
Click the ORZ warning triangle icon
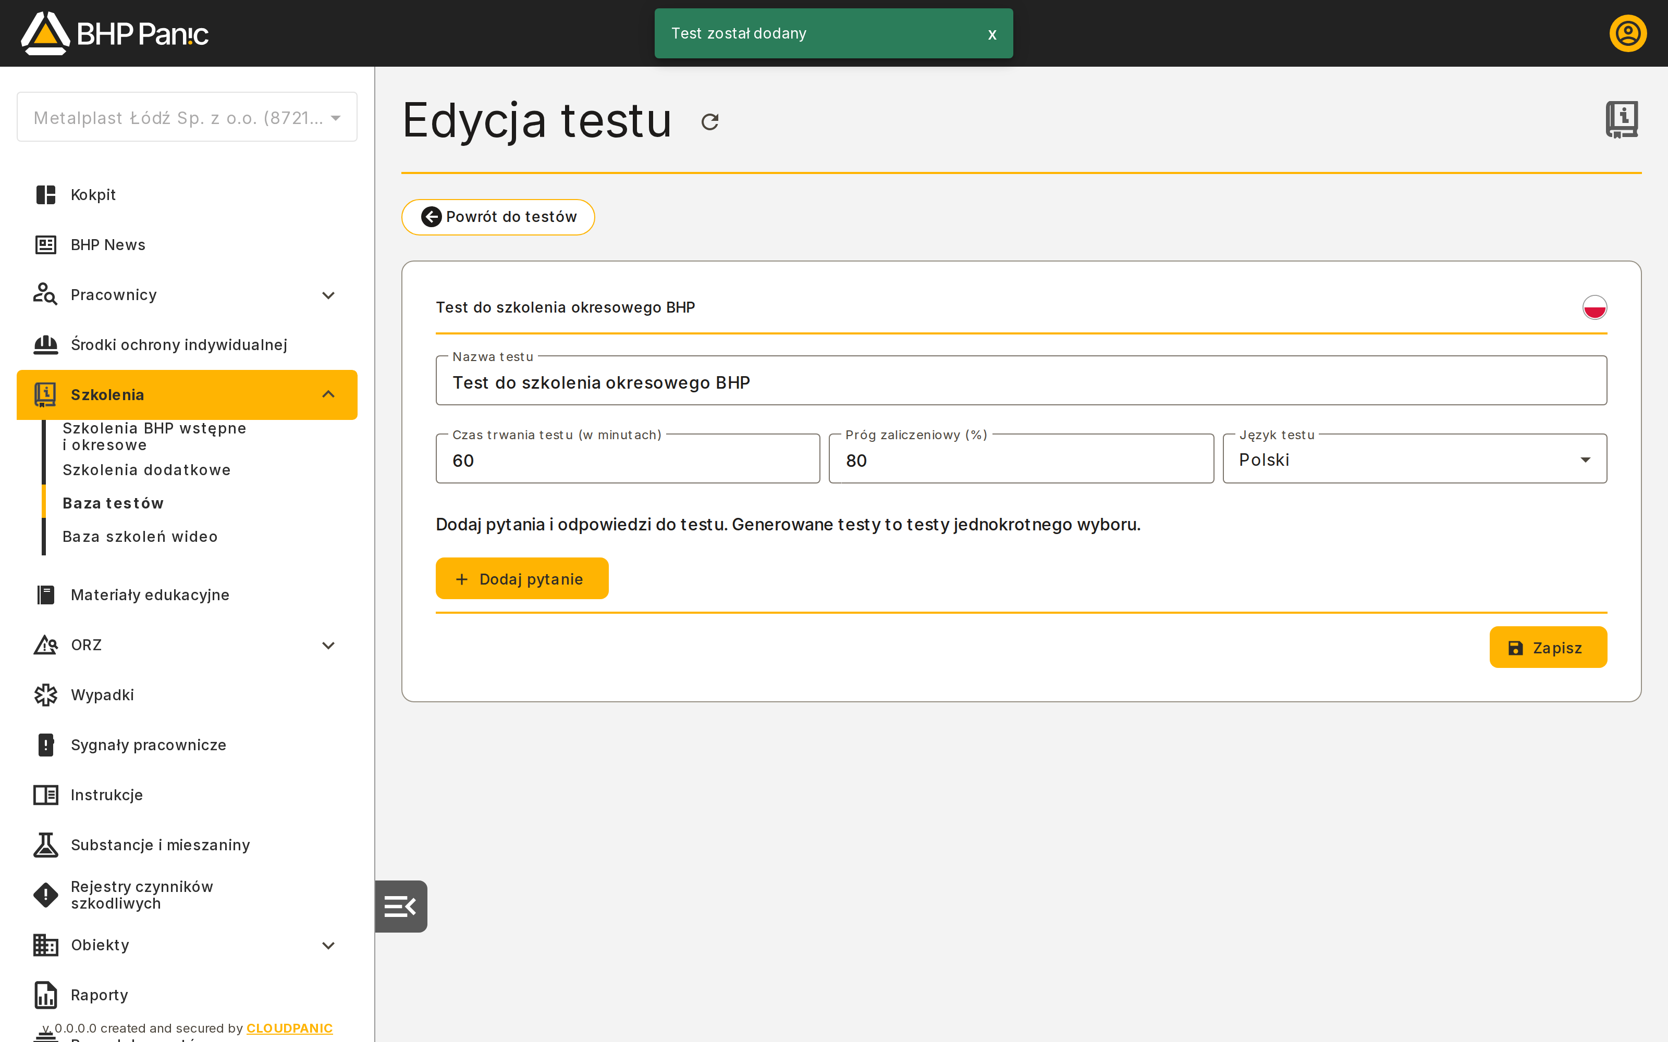[x=45, y=645]
